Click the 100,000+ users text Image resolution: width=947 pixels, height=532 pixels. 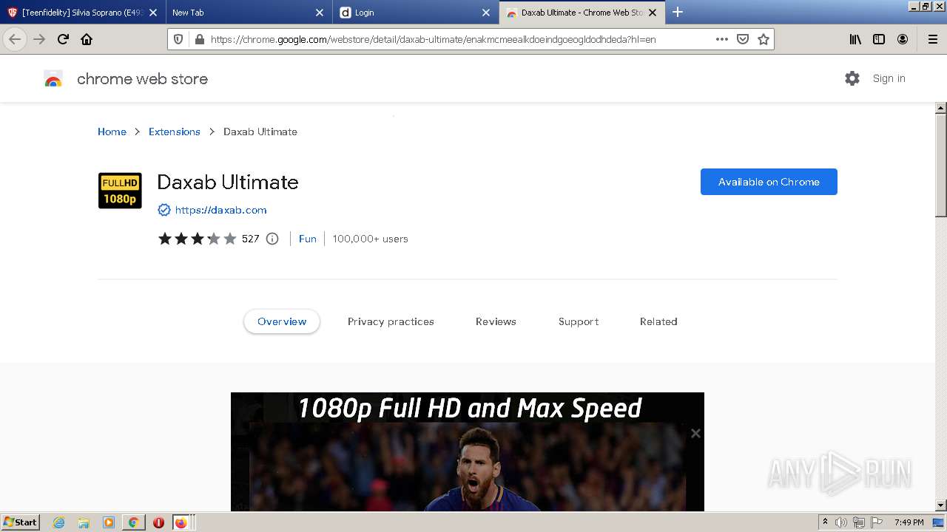point(370,239)
